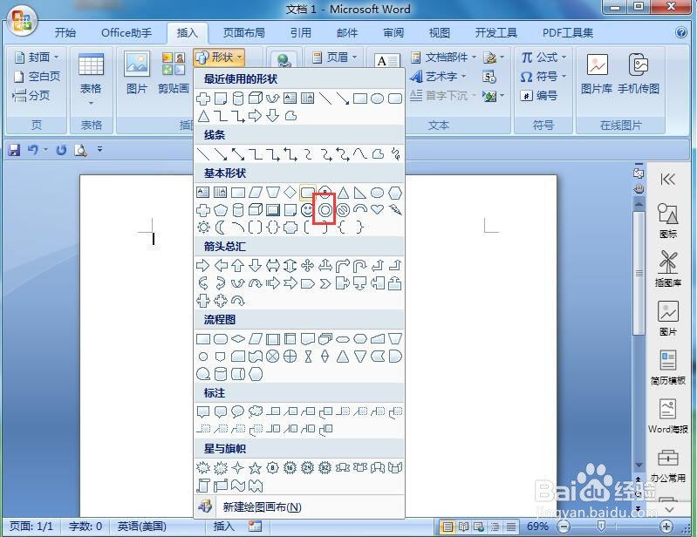697x537 pixels.
Task: Choose the quad arrow shape
Action: [307, 266]
